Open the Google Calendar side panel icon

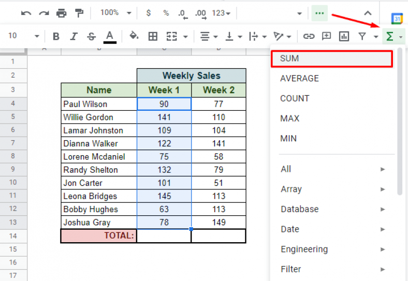[397, 19]
